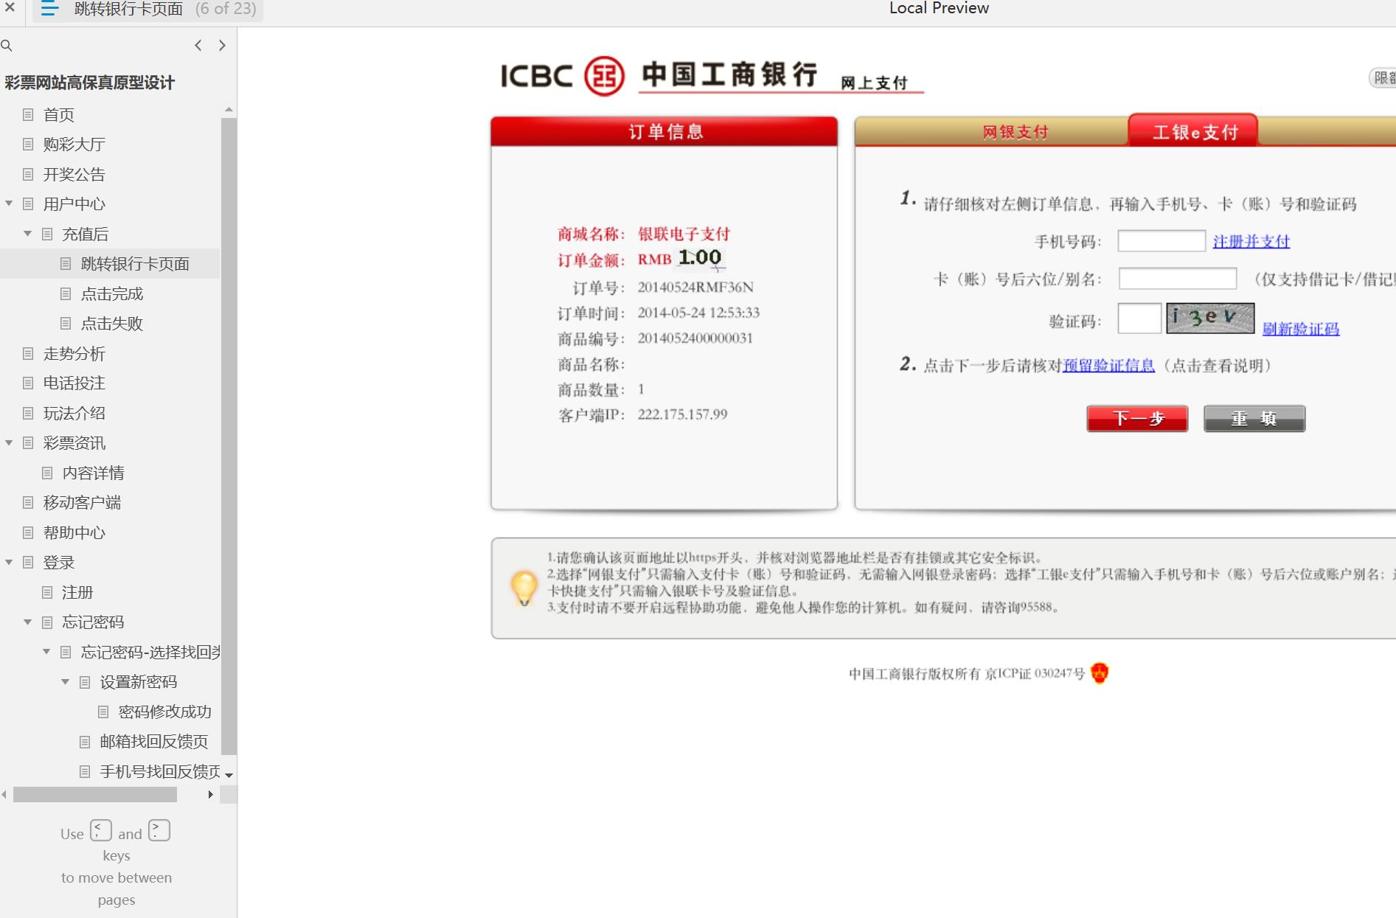Collapse the 忘记密码 tree node

[x=27, y=622]
